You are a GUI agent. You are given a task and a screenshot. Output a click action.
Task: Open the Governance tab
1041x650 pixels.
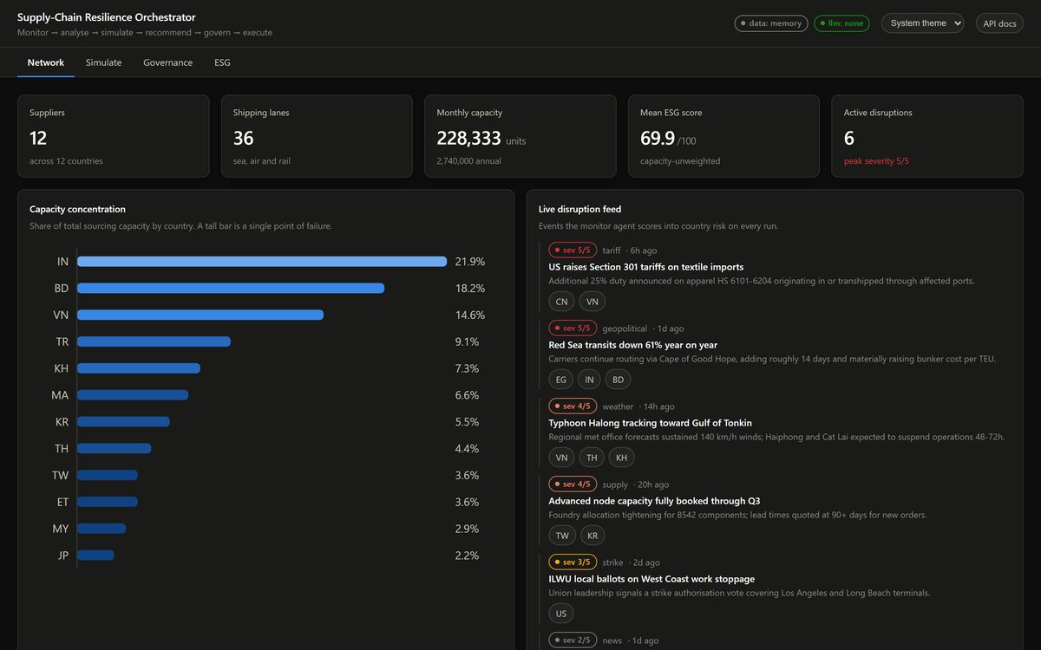tap(167, 62)
